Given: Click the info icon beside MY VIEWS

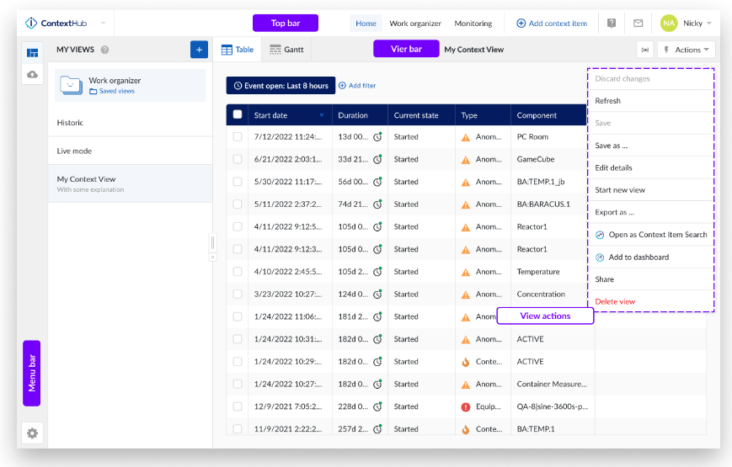Looking at the screenshot, I should coord(104,50).
